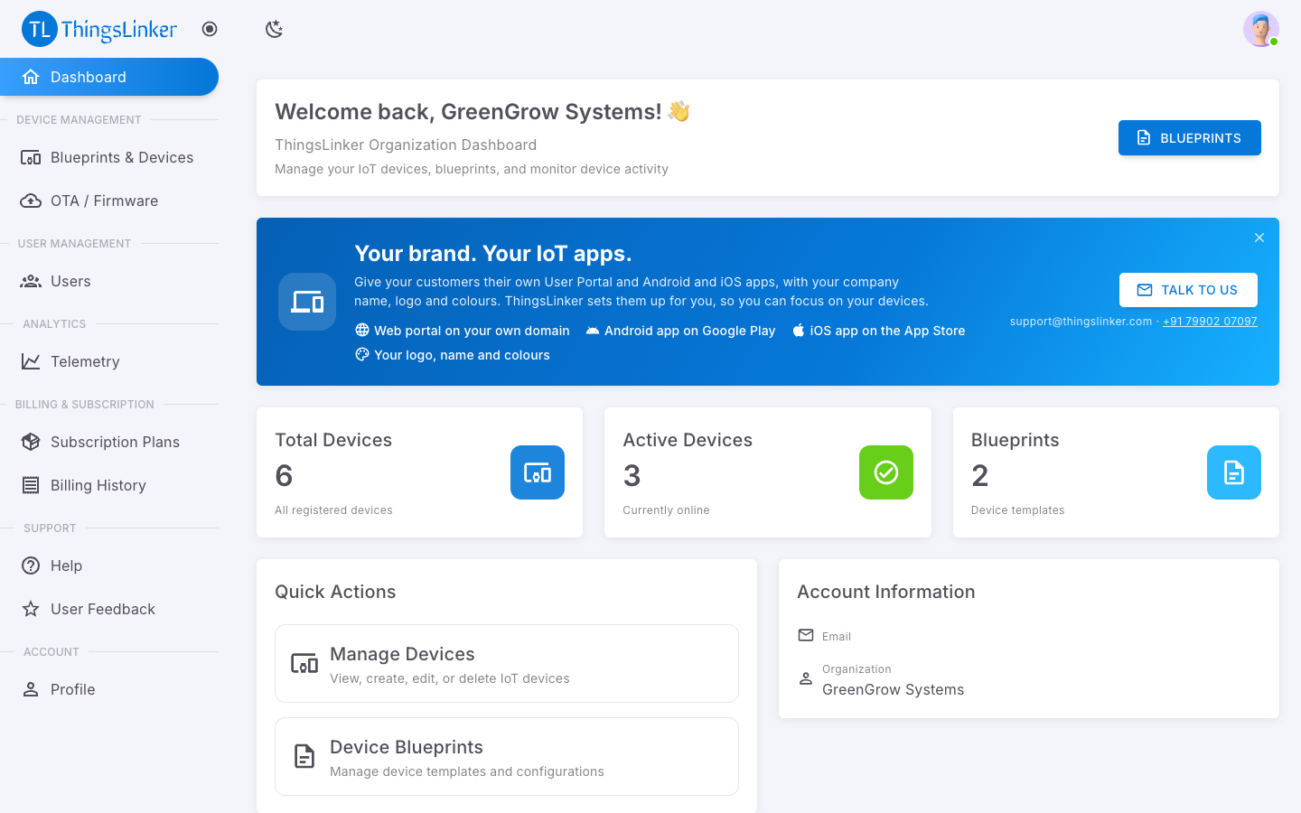The image size is (1301, 813).
Task: Click the User Feedback star icon
Action: [31, 609]
